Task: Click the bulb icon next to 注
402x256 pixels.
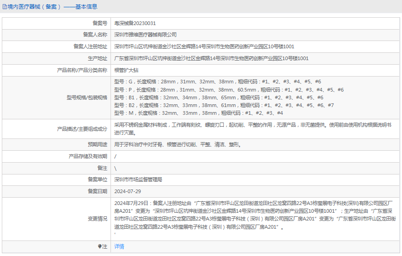Action: (x=100, y=246)
